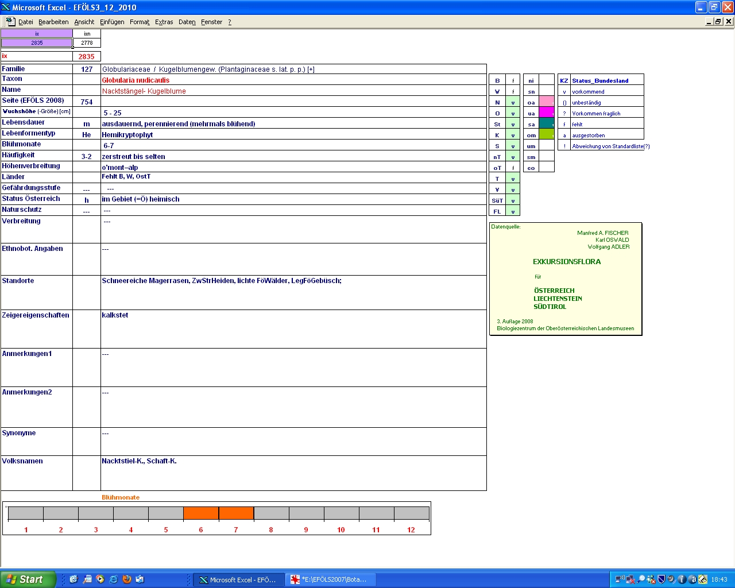The height and width of the screenshot is (588, 735).
Task: Select pink oa color cell
Action: click(546, 102)
